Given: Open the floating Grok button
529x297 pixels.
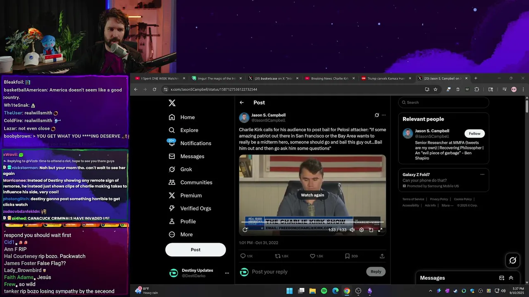Looking at the screenshot, I should point(513,260).
